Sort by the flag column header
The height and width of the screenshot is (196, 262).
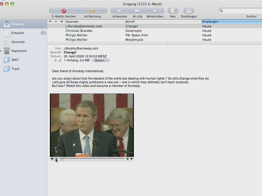50,22
